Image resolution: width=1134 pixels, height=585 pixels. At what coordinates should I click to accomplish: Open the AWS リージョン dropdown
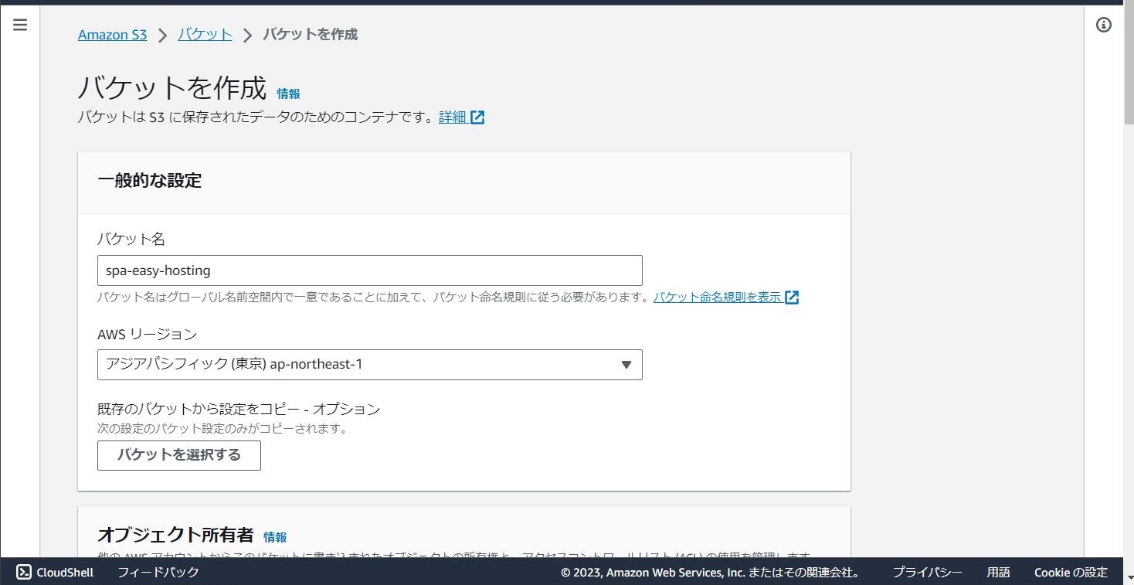click(x=370, y=365)
